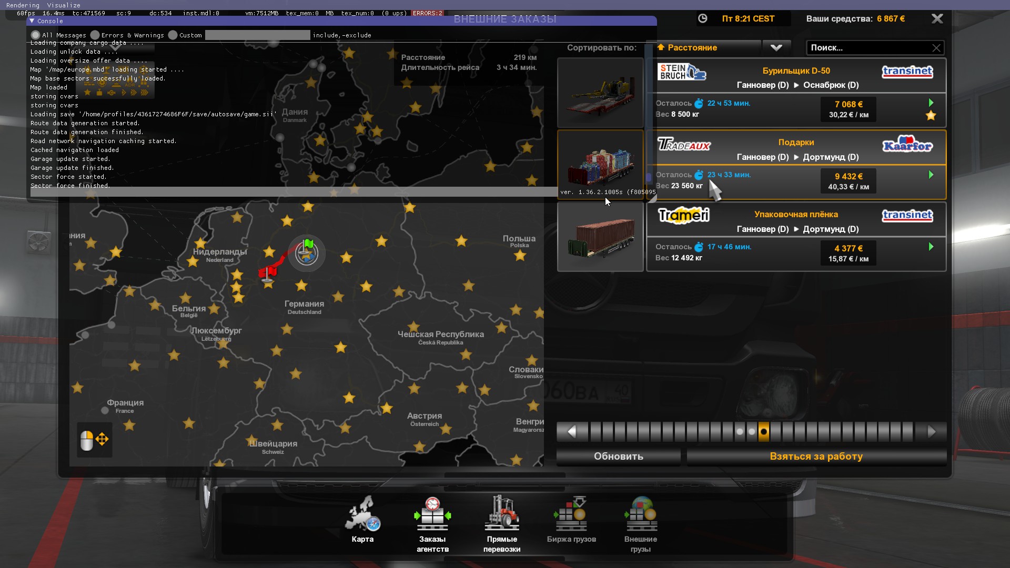
Task: Select the container trailer thumbnail
Action: [x=600, y=237]
